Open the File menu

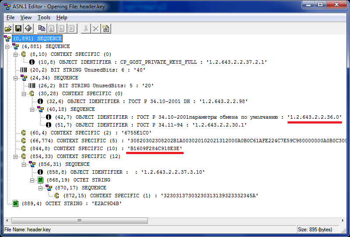coord(10,17)
